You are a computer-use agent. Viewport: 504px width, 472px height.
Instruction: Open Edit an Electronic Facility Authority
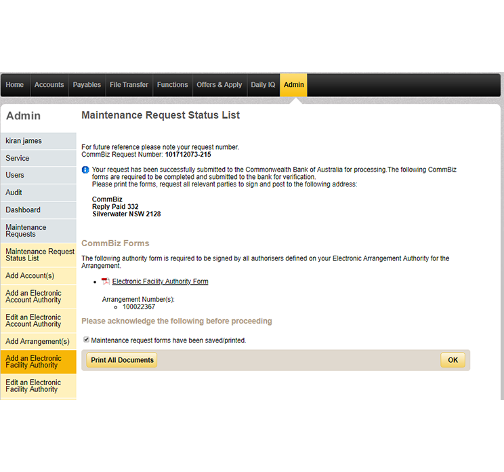tap(38, 386)
